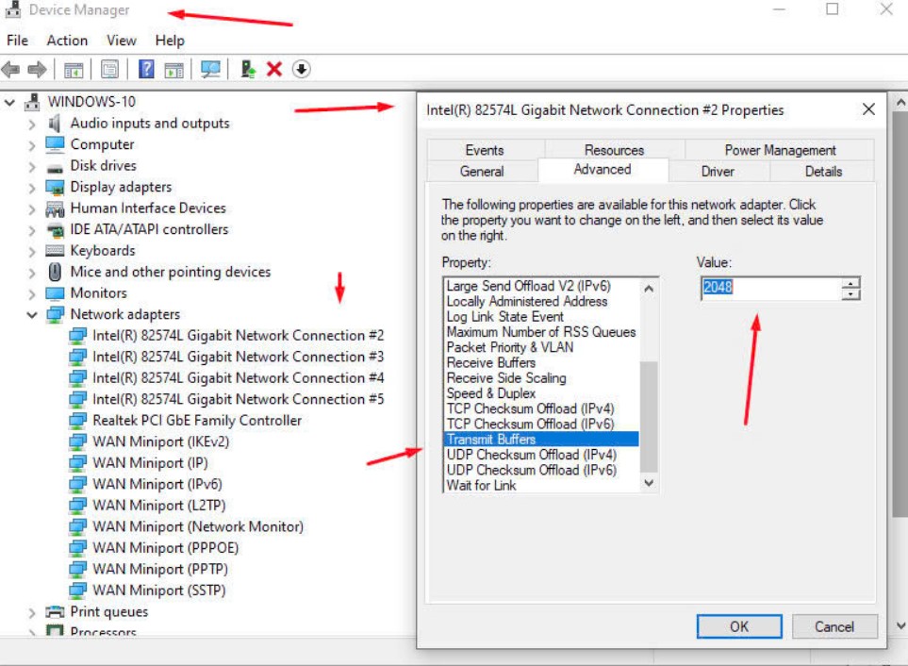Collapse the WINDOWS-10 root node
Screen dimensions: 908x666
[x=9, y=103]
